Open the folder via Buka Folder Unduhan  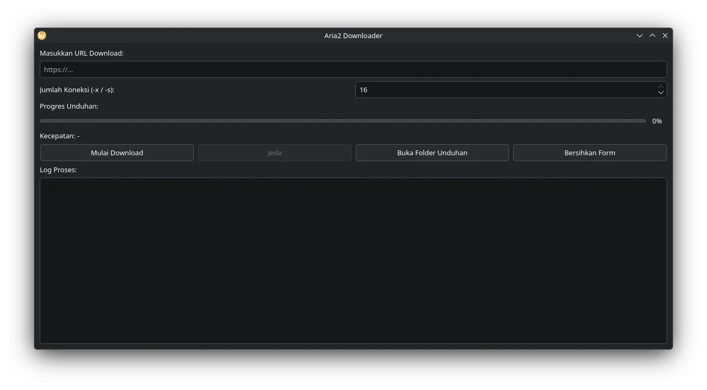432,153
